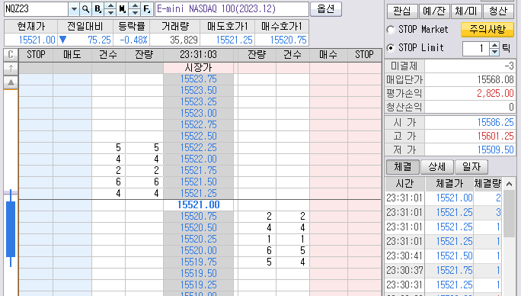This screenshot has width=521, height=296.
Task: Click the 현재가 value 15521.00 in header
Action: [x=31, y=40]
